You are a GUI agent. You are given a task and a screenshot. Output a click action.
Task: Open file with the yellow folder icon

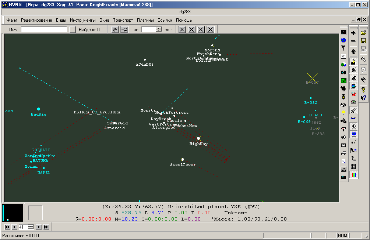coord(363,33)
